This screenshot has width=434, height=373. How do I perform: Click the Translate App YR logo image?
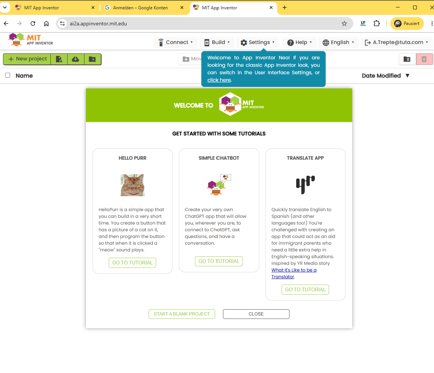(305, 185)
